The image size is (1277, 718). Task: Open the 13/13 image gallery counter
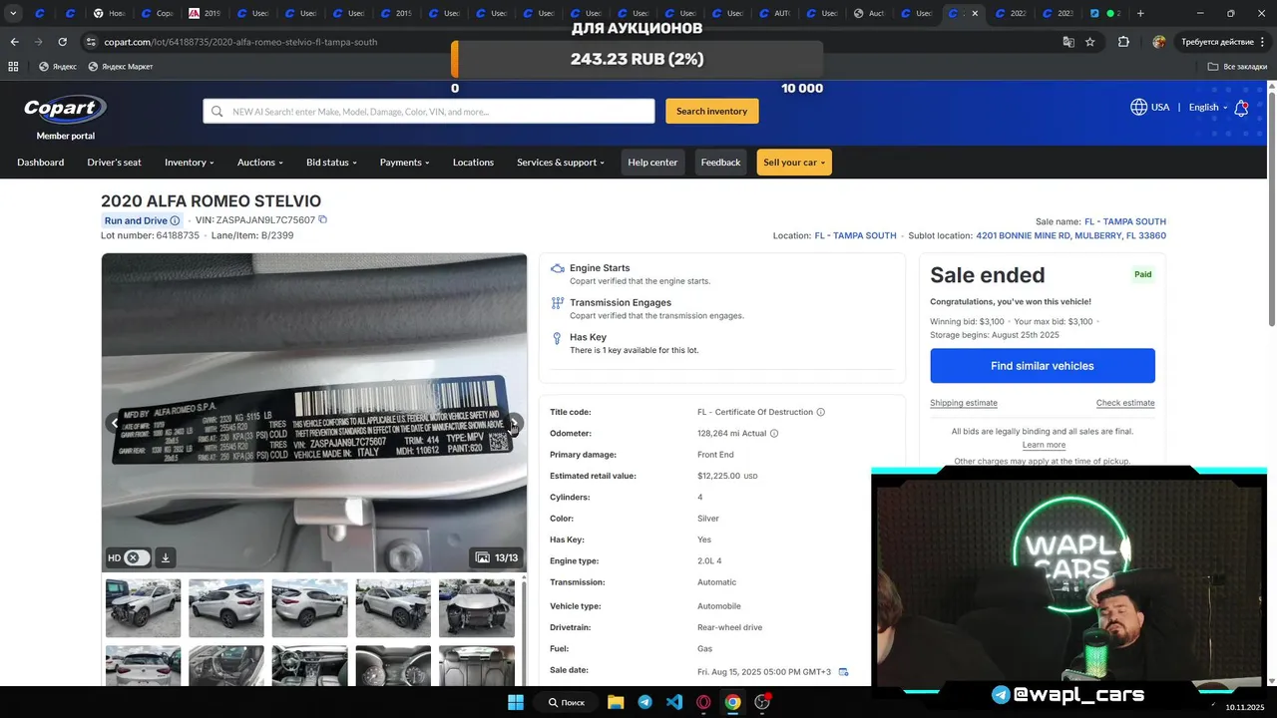click(x=497, y=557)
